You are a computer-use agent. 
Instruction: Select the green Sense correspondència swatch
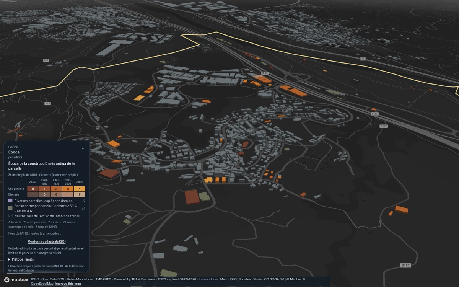pyautogui.click(x=10, y=208)
